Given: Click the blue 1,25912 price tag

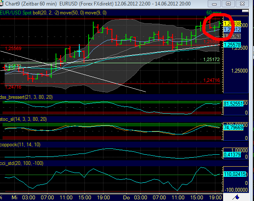Looking at the screenshot, I should (x=232, y=30).
